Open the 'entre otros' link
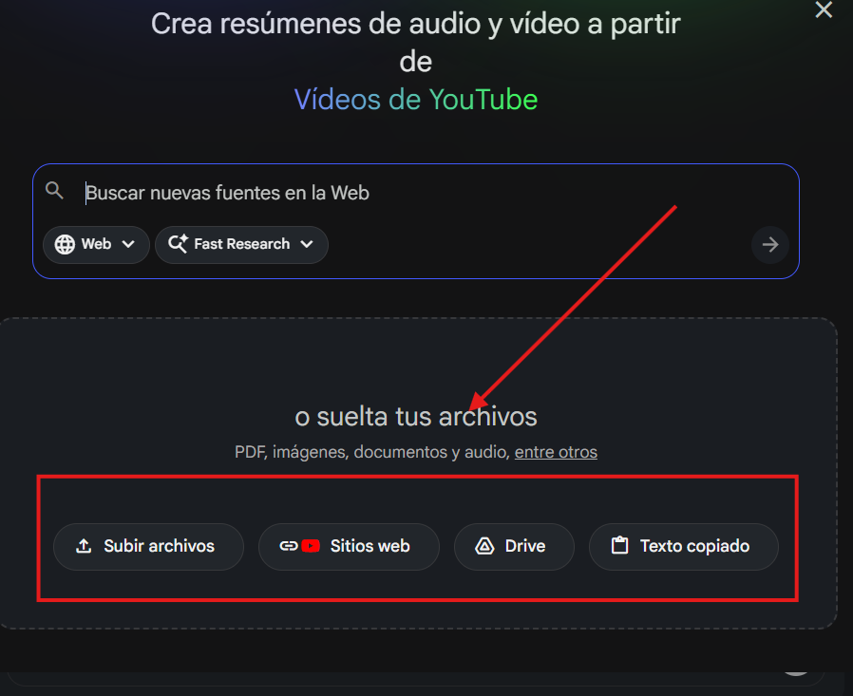853x696 pixels. (x=556, y=452)
